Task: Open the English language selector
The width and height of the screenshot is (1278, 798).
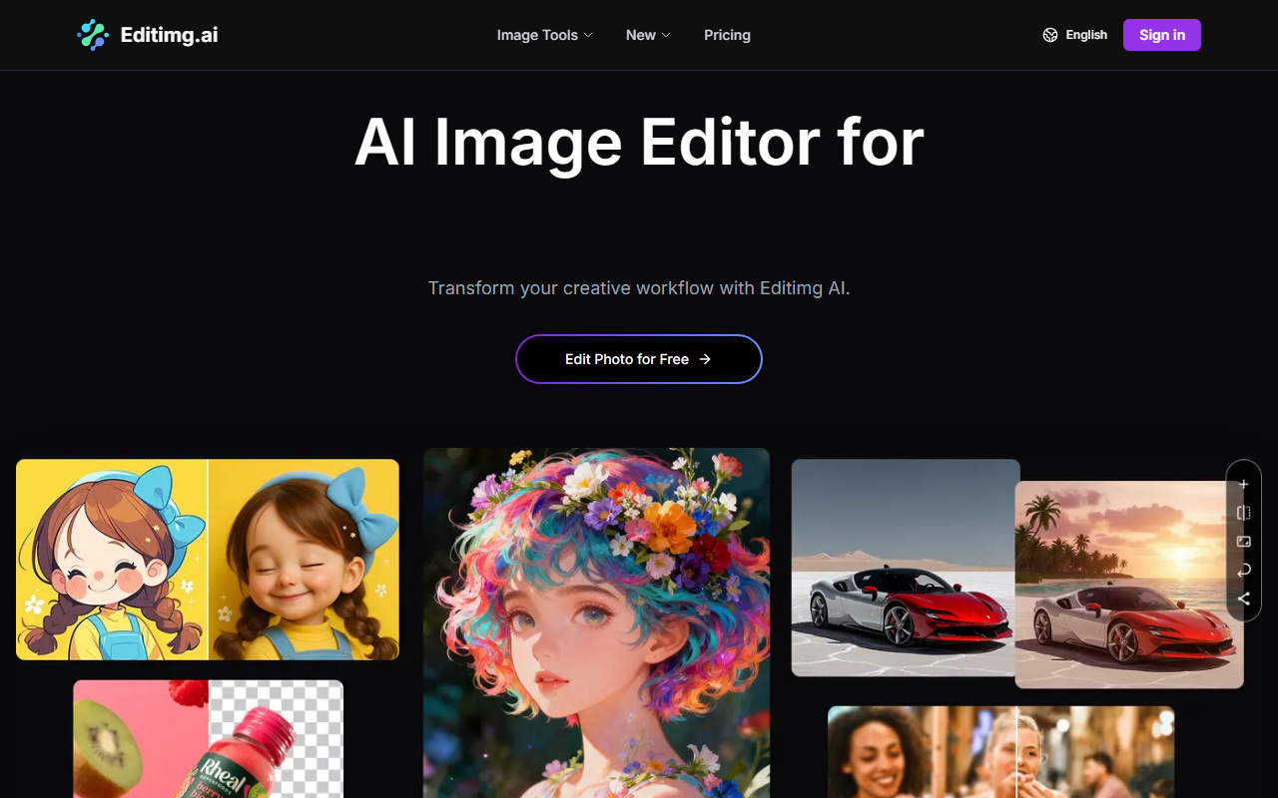Action: pos(1075,35)
